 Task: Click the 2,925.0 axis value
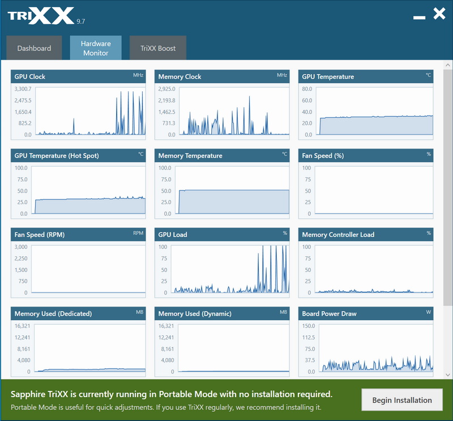point(166,89)
